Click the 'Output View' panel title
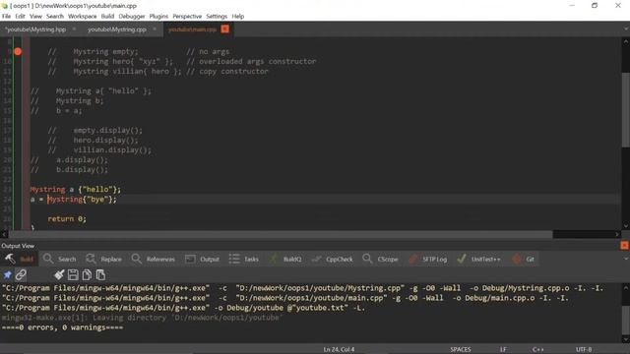This screenshot has width=630, height=354. click(18, 246)
